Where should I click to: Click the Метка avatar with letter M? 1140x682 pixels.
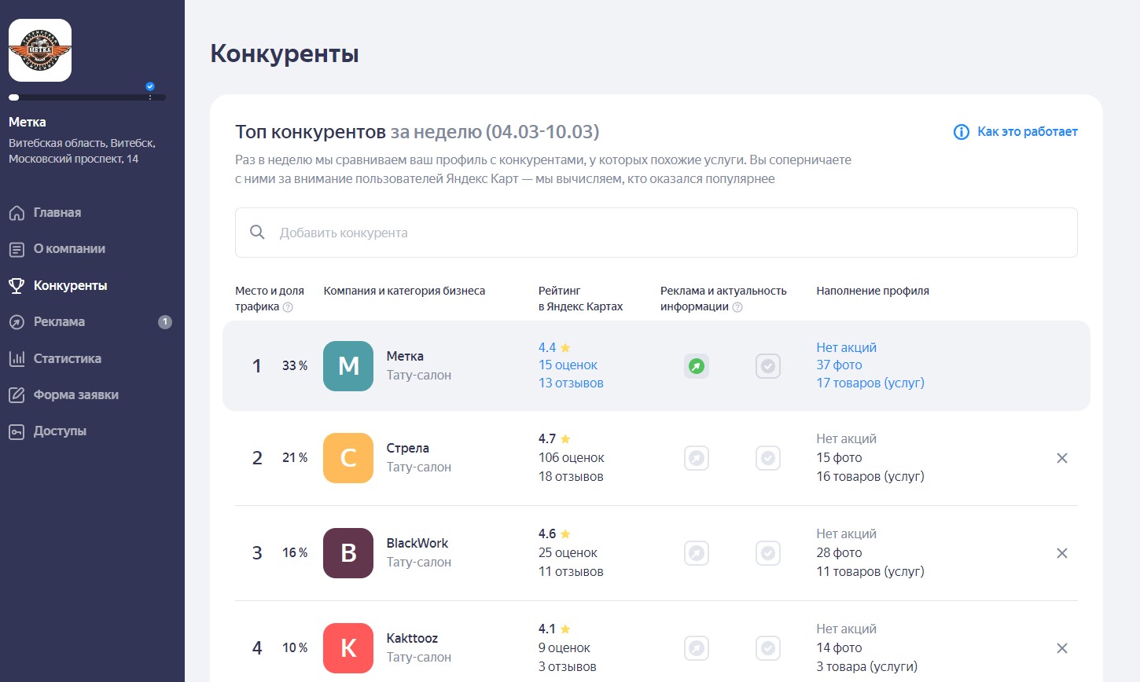click(x=348, y=366)
